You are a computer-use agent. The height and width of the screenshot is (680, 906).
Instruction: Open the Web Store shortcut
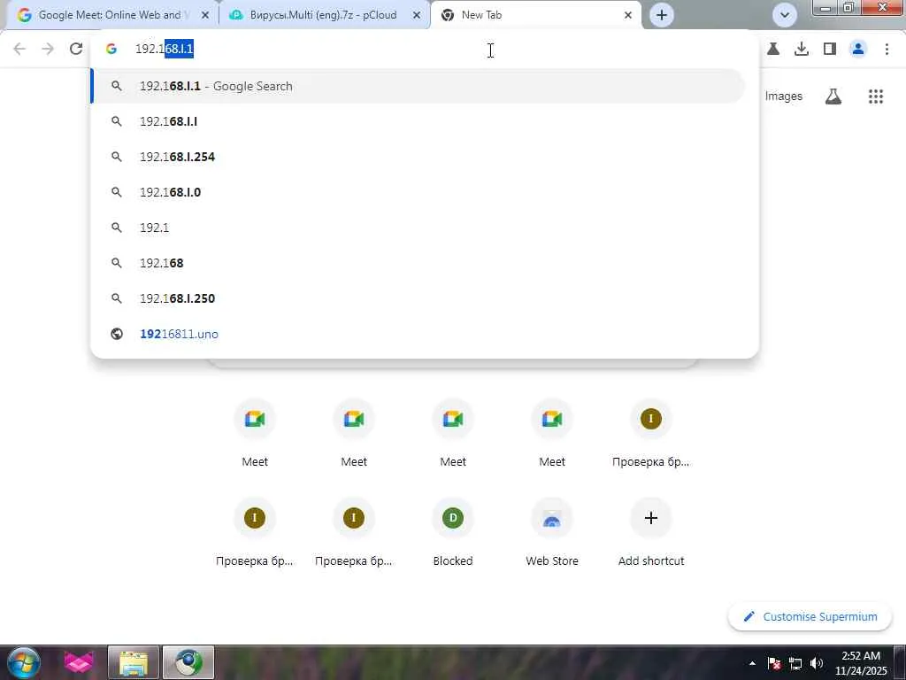[x=552, y=532]
